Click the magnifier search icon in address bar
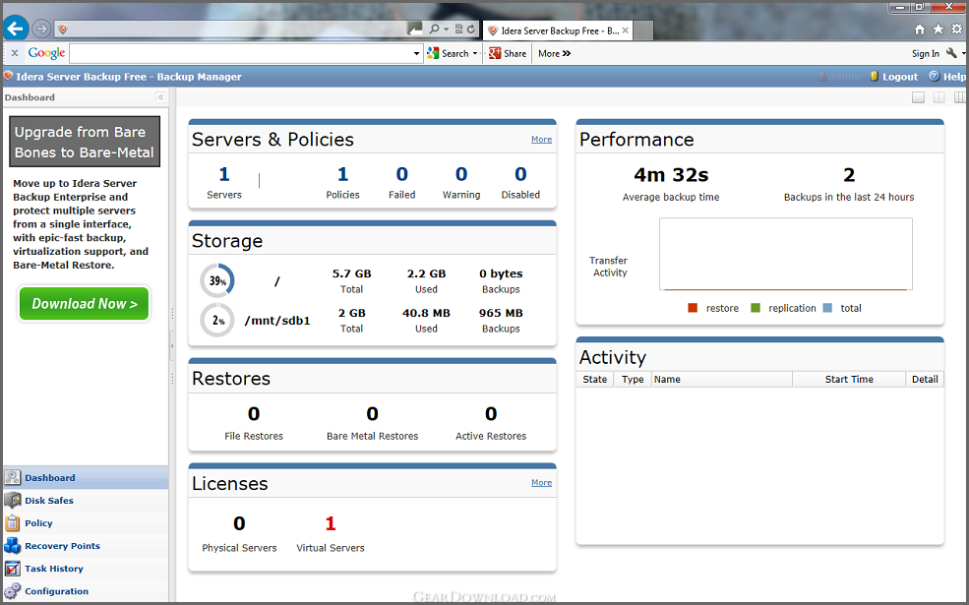 pos(435,30)
